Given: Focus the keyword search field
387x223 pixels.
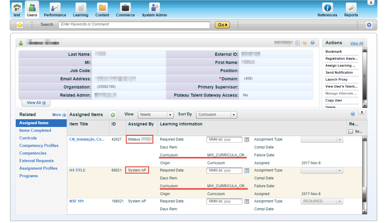Looking at the screenshot, I should 134,25.
